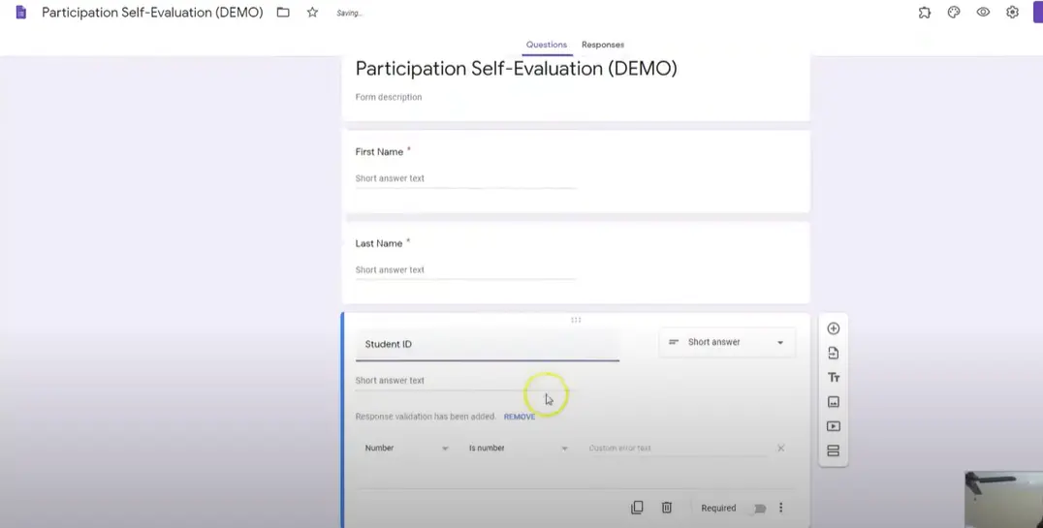
Task: Duplicate the Student ID question
Action: coord(637,508)
